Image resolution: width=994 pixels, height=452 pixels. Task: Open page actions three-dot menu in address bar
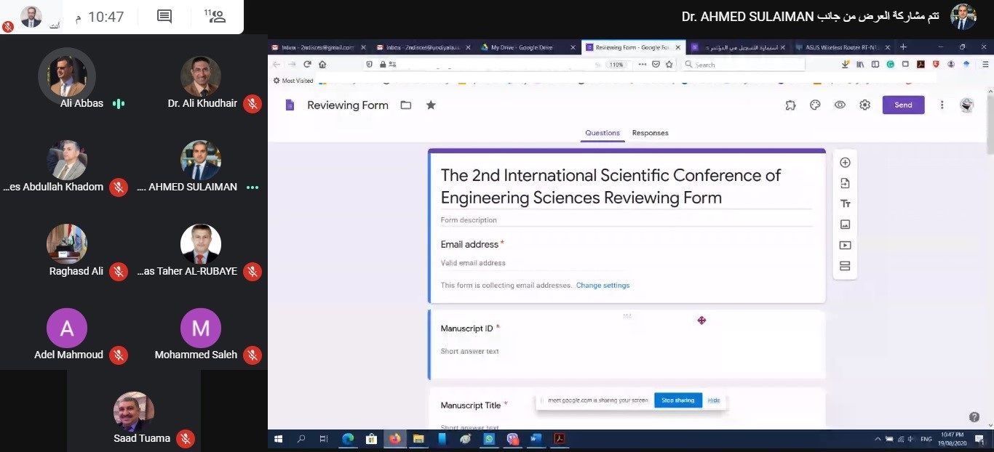point(643,64)
